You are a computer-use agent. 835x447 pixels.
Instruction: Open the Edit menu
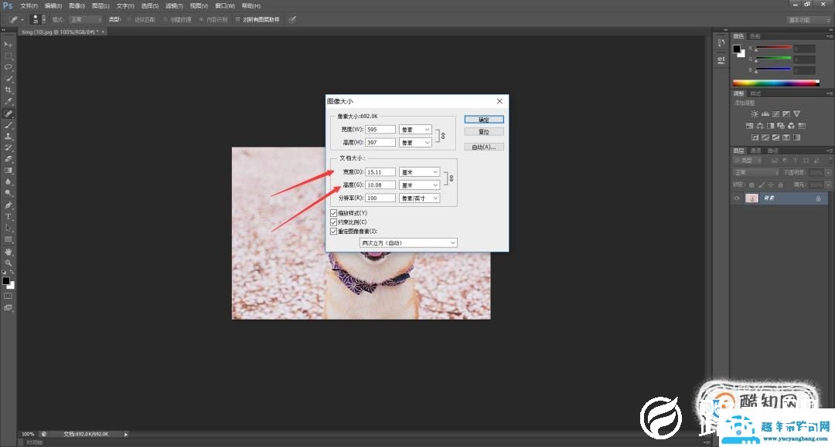pyautogui.click(x=53, y=6)
